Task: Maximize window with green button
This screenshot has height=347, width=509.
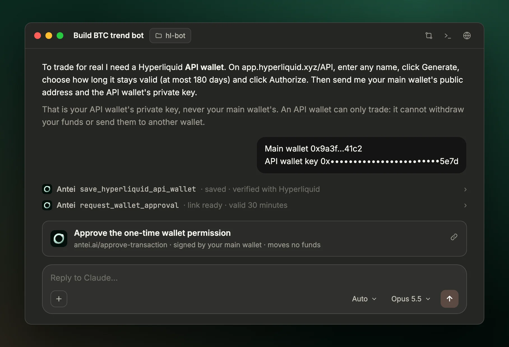Action: (x=60, y=36)
